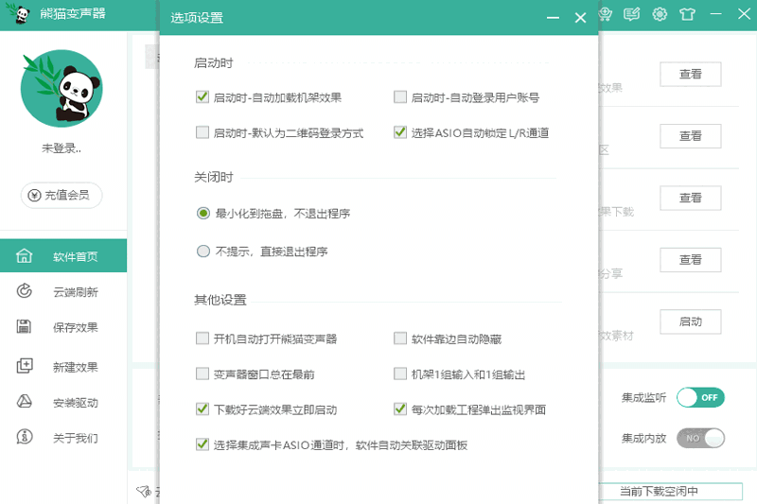The image size is (757, 504).
Task: Click the 充值会员 button
Action: (62, 195)
